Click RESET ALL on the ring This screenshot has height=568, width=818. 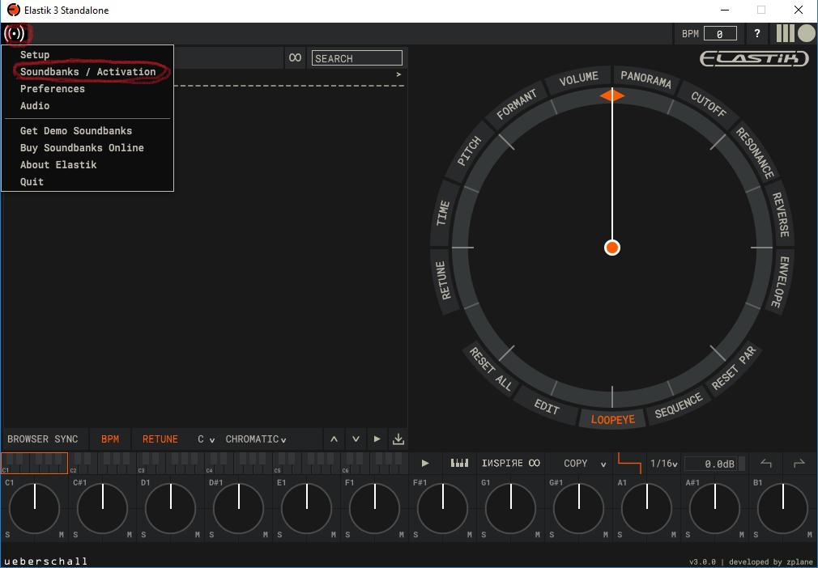pos(490,369)
